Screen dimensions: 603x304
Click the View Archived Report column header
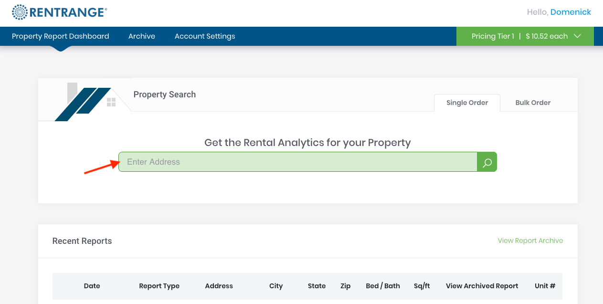[482, 286]
